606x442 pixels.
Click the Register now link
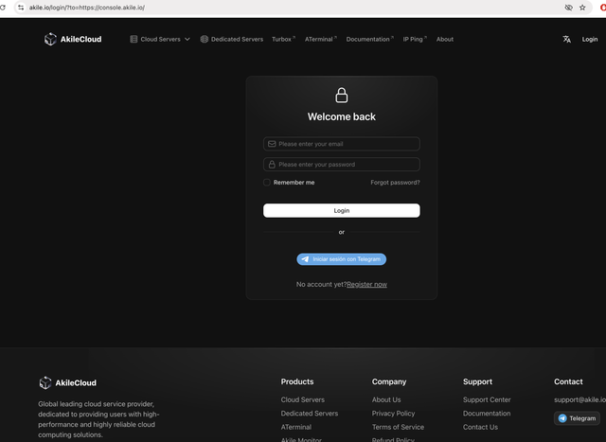pos(366,284)
